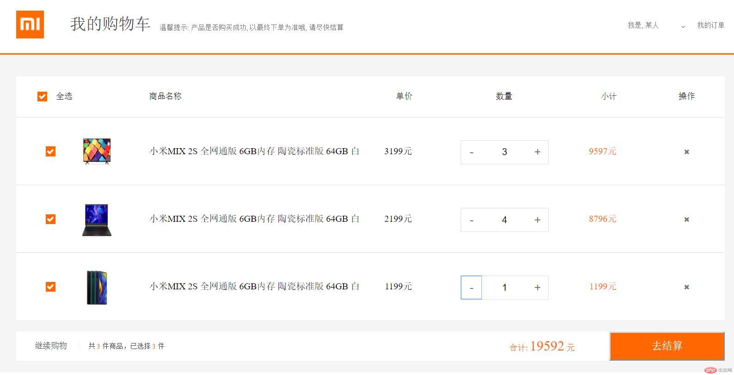Open the laptop product thumbnail image
This screenshot has height=375, width=734.
tap(97, 219)
